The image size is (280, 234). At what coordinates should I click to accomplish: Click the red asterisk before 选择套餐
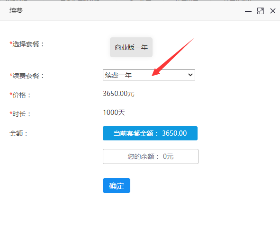(x=11, y=43)
